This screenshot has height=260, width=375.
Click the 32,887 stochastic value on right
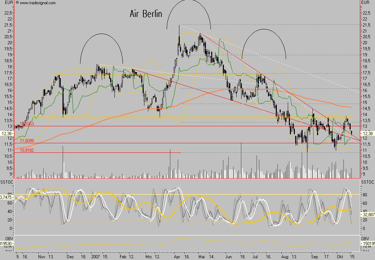click(x=368, y=214)
